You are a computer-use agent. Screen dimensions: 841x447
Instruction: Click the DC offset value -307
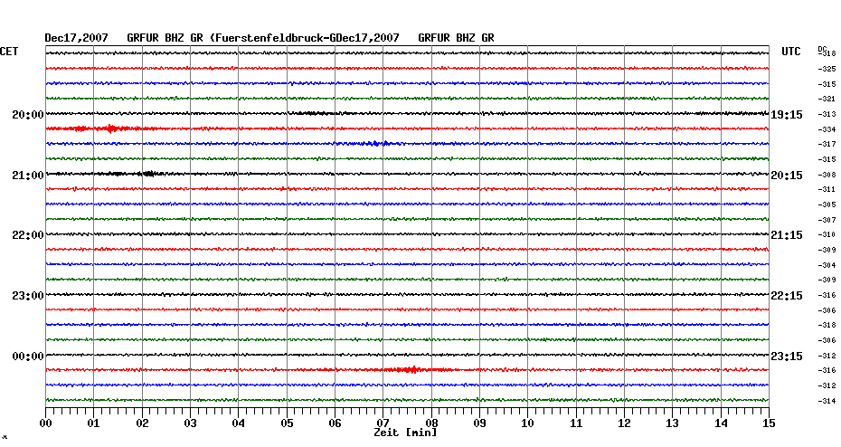(x=827, y=220)
